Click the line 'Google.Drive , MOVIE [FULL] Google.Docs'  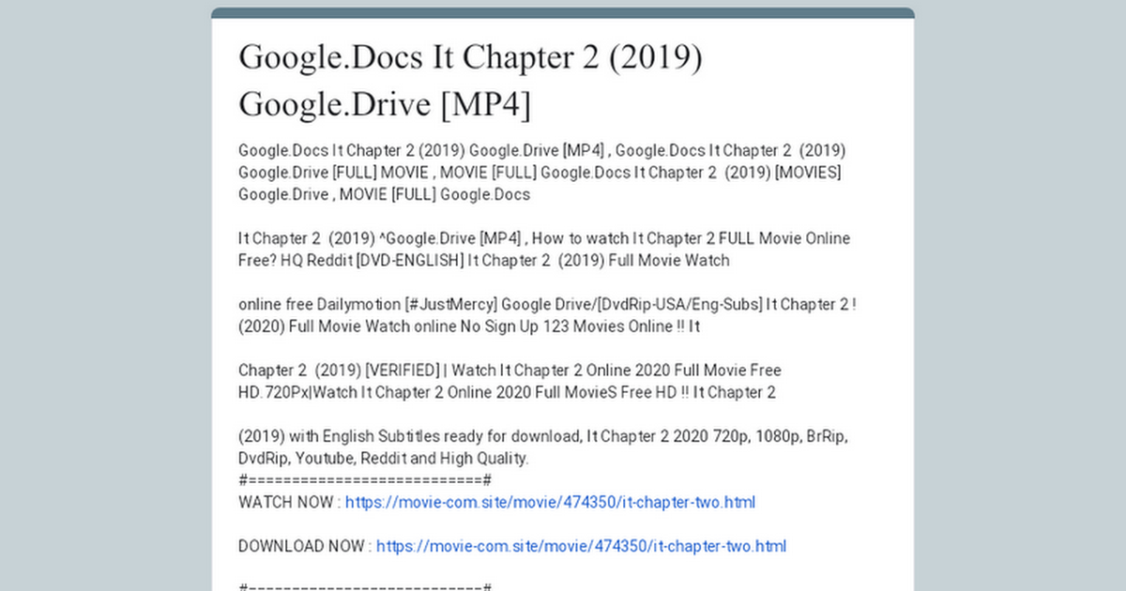pos(384,194)
